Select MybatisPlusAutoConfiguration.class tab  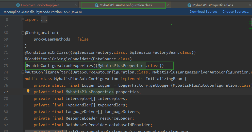[x=125, y=5]
